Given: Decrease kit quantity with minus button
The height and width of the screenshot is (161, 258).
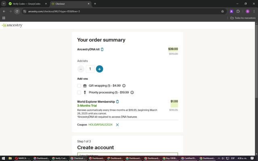Looking at the screenshot, I should click(x=81, y=69).
